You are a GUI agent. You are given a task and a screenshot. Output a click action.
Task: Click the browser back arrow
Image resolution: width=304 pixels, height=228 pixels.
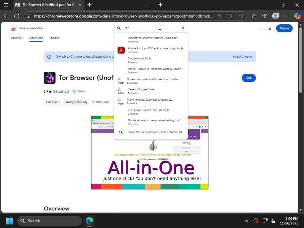[x=6, y=16]
